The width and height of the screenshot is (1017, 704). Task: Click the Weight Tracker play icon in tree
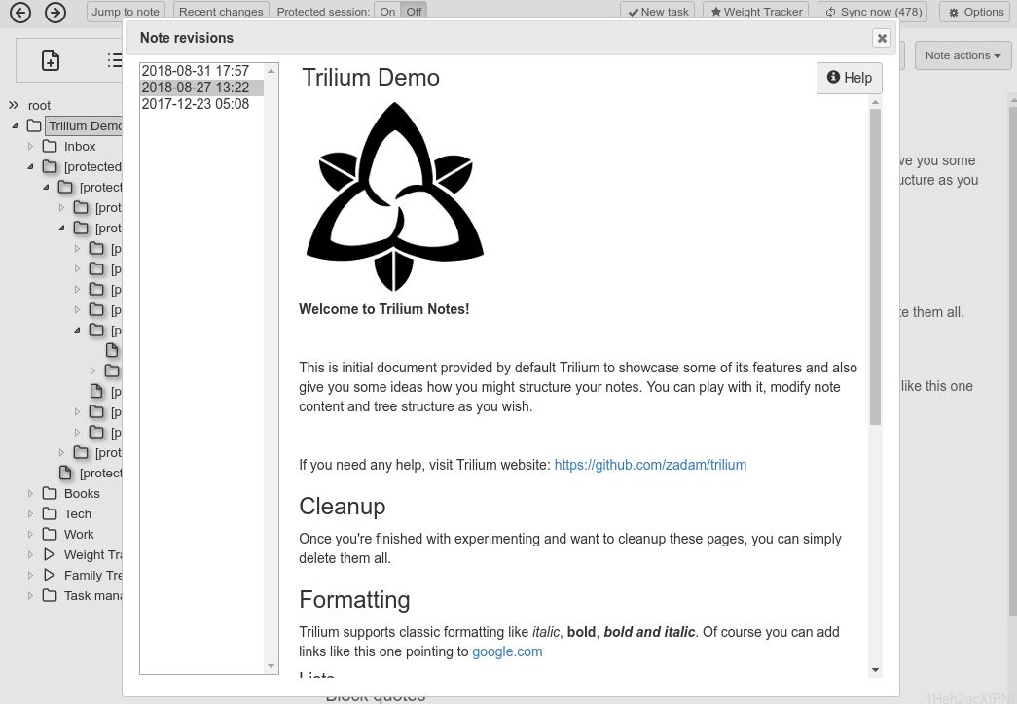tap(50, 554)
